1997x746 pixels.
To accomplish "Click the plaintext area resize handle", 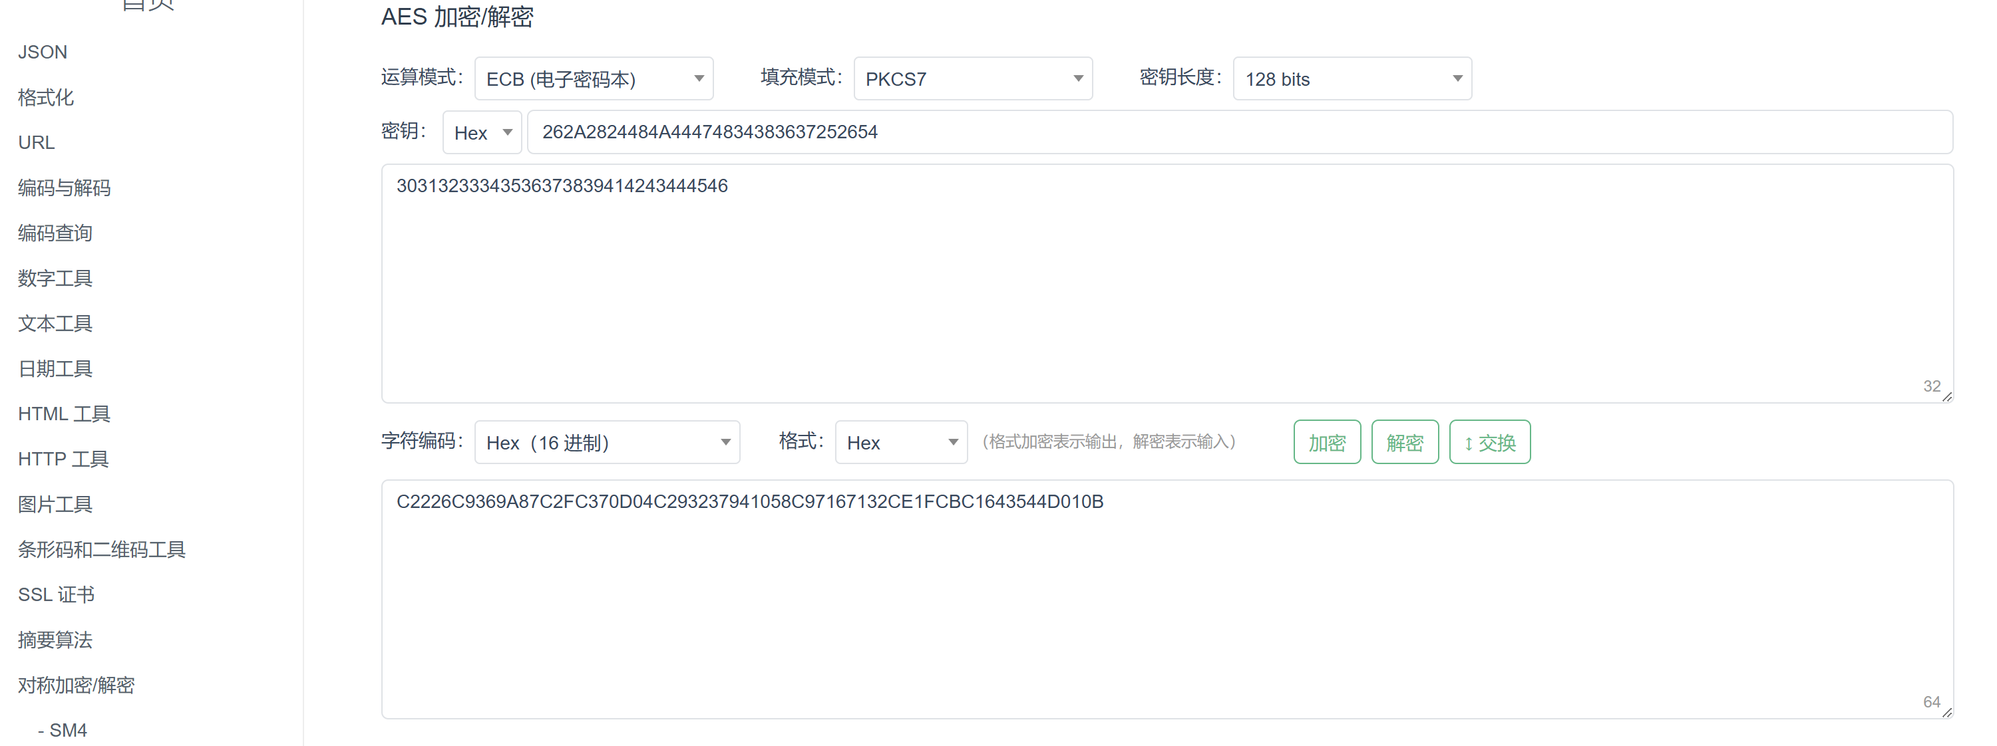I will (1946, 398).
